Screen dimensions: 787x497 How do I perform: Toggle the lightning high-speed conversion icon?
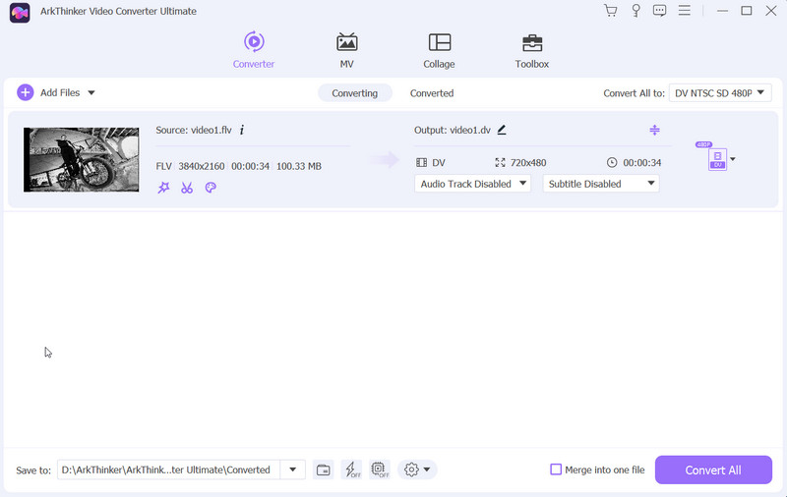pos(351,469)
